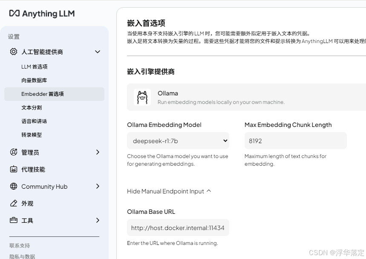The image size is (366, 259).
Task: Click the 设置 label in sidebar
Action: (x=14, y=37)
